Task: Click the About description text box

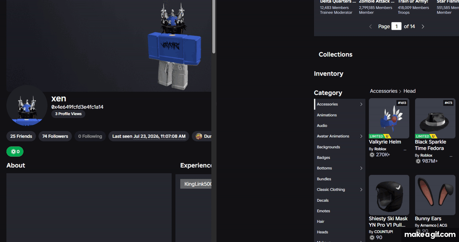Action: click(89, 208)
